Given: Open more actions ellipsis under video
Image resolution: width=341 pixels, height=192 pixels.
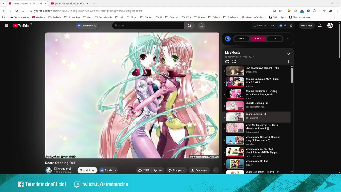Looking at the screenshot, I should (x=216, y=170).
